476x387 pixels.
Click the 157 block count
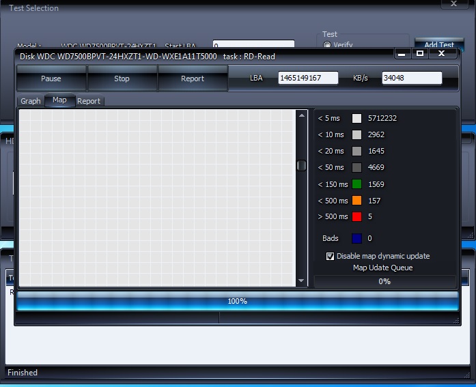pyautogui.click(x=374, y=201)
